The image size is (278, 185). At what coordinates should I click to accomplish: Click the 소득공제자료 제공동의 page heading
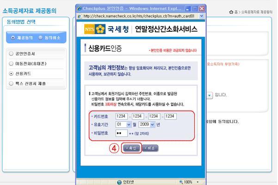click(30, 11)
